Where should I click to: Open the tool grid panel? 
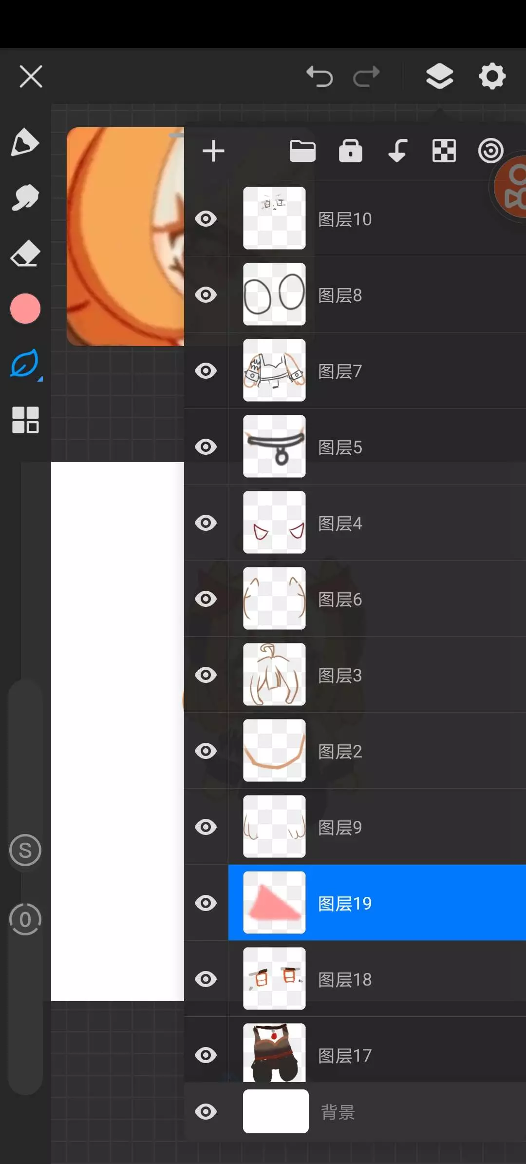click(x=25, y=420)
